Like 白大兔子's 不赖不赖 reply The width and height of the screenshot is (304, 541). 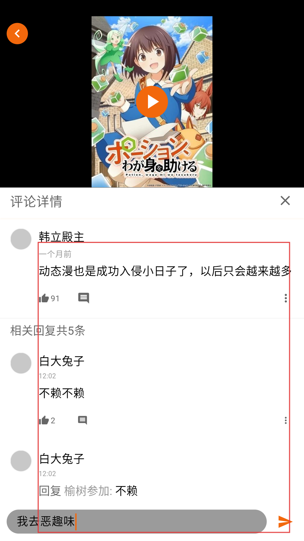click(47, 420)
